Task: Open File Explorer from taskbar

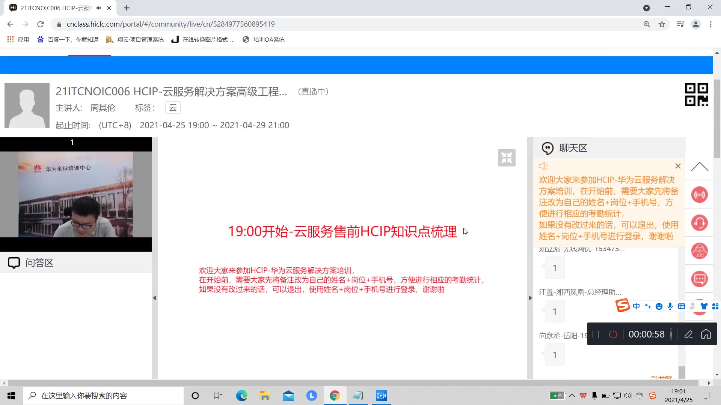Action: pyautogui.click(x=265, y=396)
